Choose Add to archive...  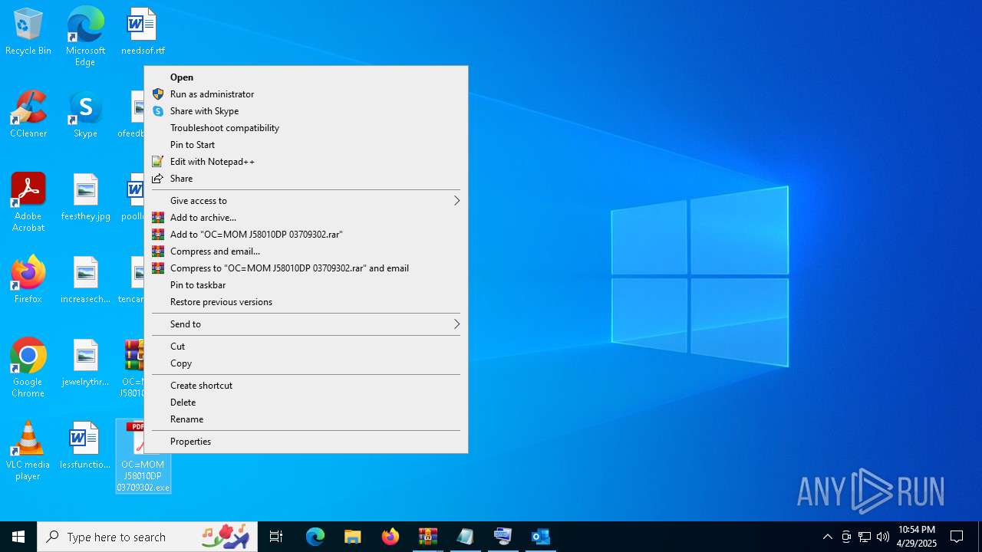306,218
